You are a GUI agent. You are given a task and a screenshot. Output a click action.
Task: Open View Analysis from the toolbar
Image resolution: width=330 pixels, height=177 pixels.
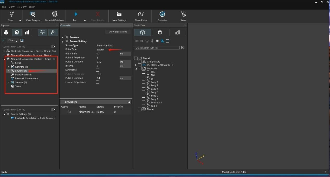pos(33,14)
